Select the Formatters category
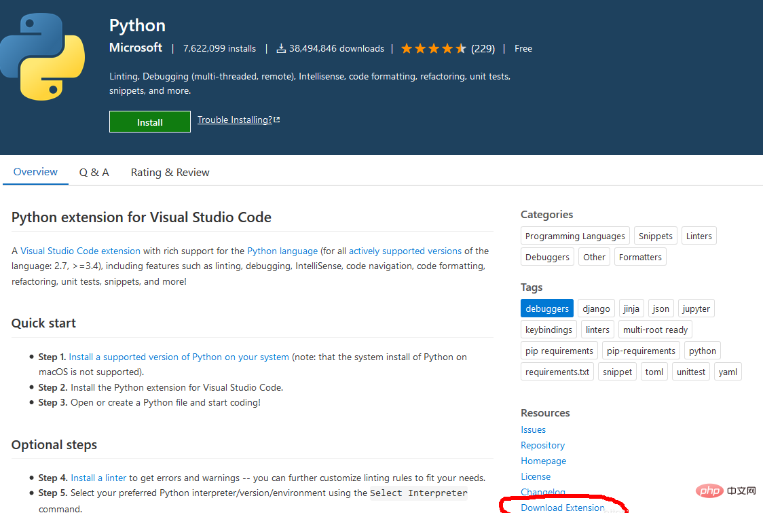Viewport: 763px width, 513px height. click(640, 257)
